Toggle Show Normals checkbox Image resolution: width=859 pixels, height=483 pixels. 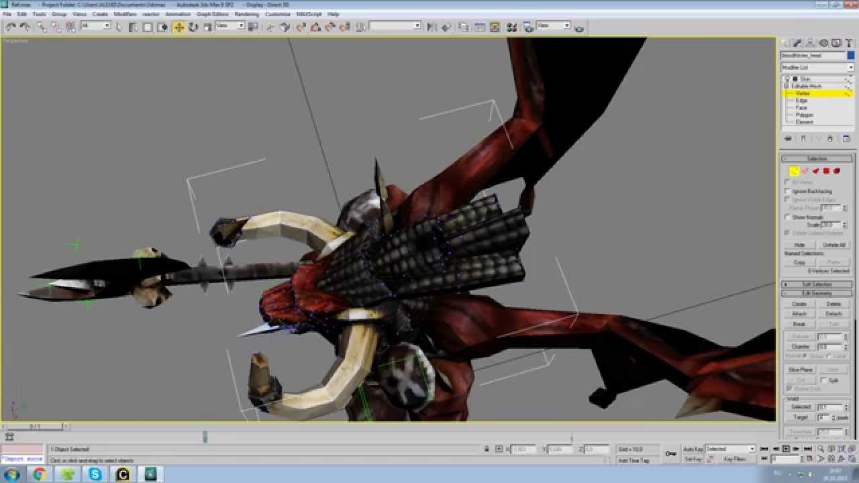(788, 217)
